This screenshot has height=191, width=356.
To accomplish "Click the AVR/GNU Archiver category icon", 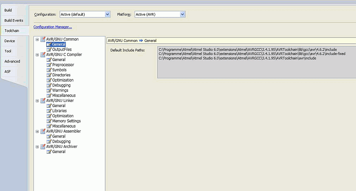I will (x=43, y=147).
